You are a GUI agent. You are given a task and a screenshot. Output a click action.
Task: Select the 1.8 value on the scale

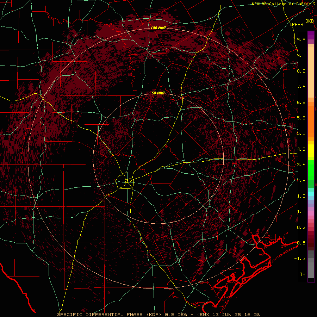(301, 196)
